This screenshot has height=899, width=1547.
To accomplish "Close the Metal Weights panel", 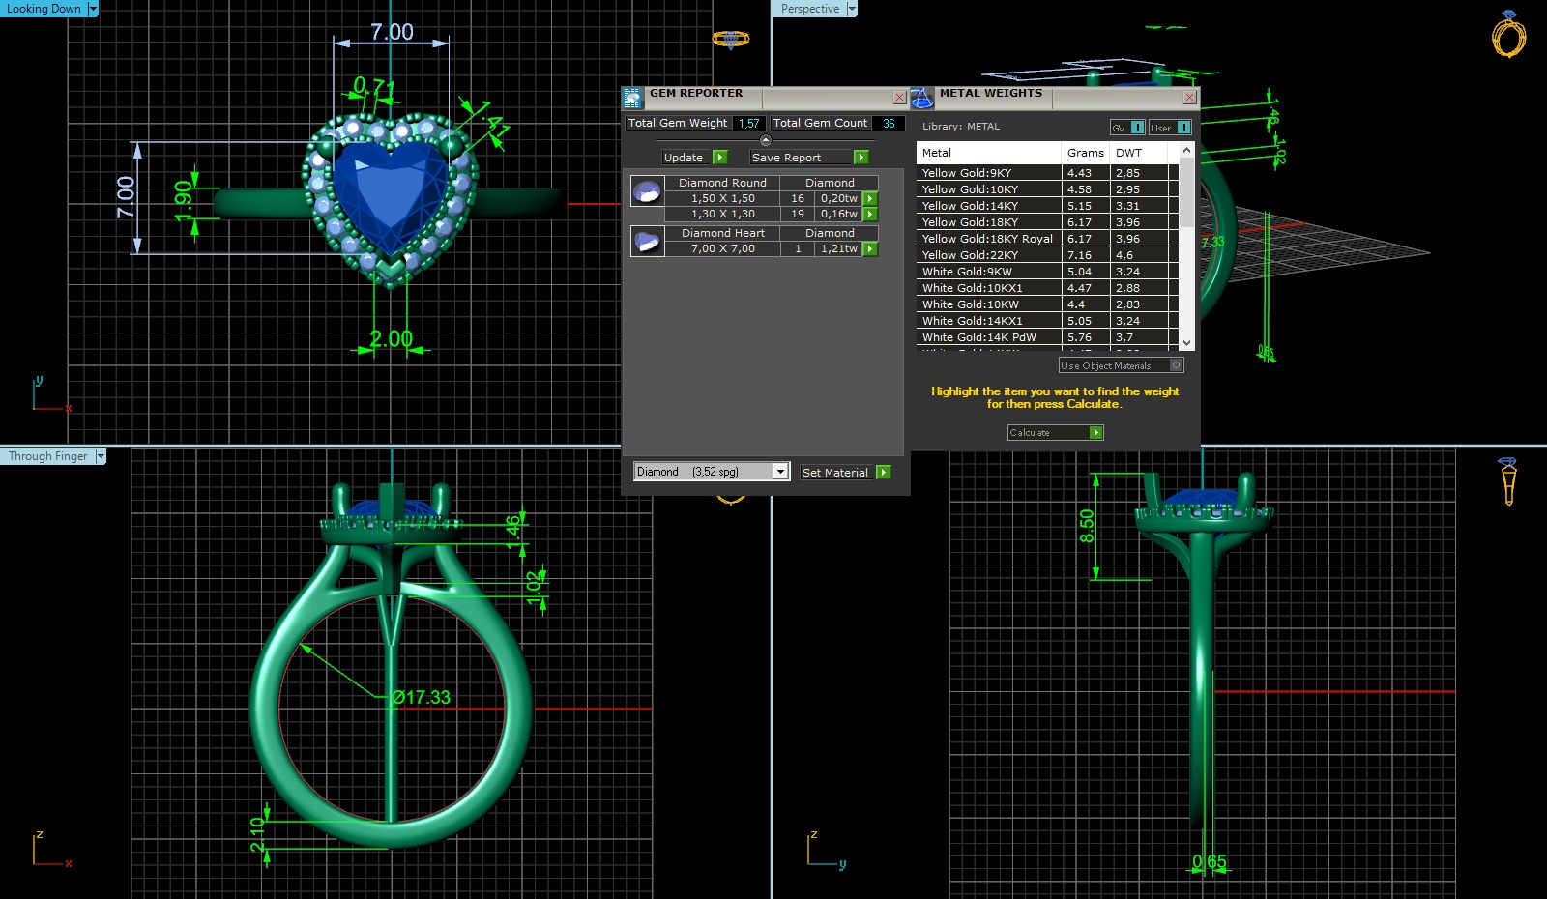I will pos(1190,98).
